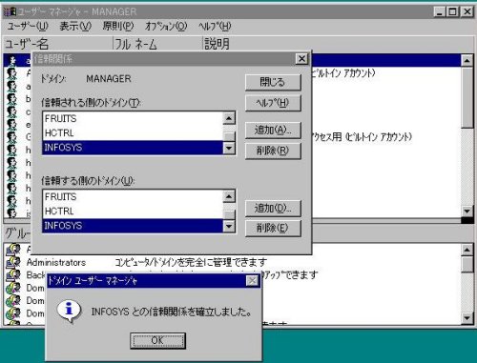
Task: Click 追加(A) to add trusted domain
Action: pos(273,130)
